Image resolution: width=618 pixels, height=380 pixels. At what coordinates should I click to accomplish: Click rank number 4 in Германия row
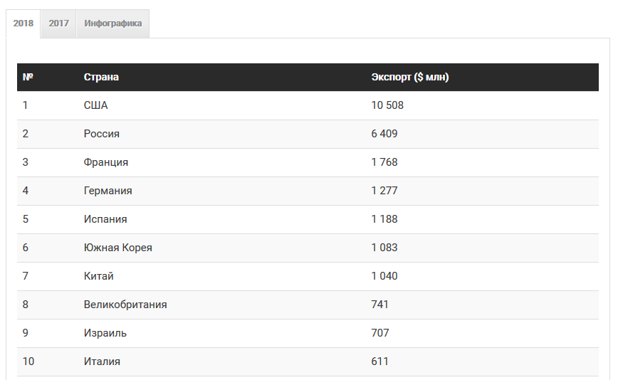[x=25, y=191]
